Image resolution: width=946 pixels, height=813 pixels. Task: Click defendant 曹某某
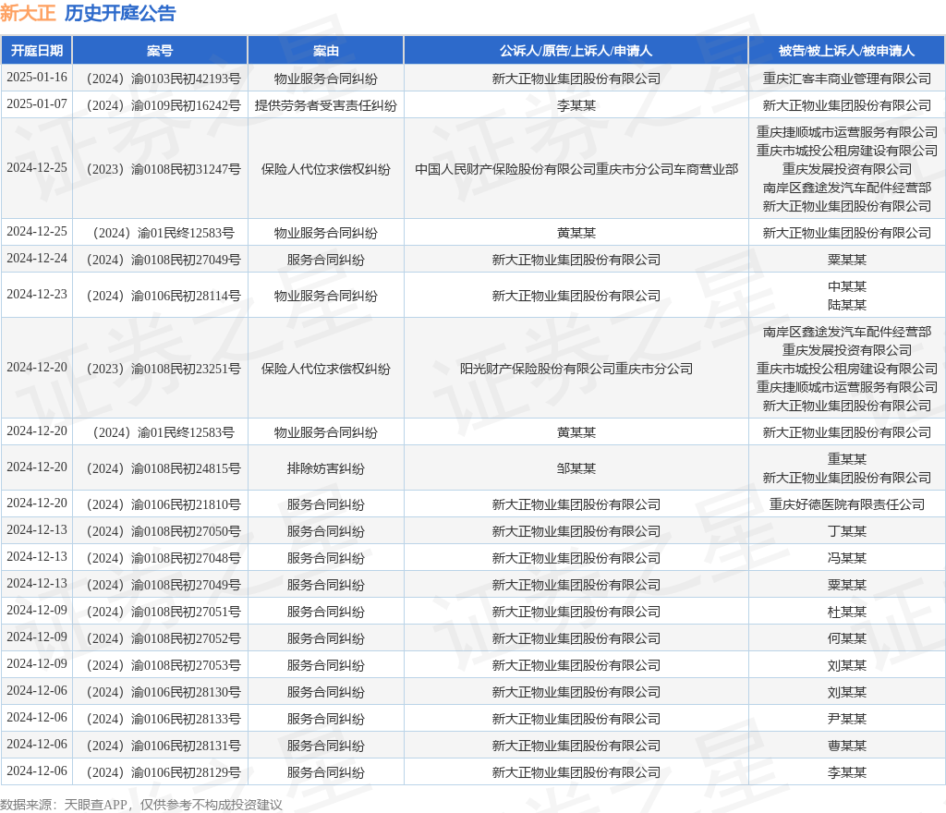846,746
